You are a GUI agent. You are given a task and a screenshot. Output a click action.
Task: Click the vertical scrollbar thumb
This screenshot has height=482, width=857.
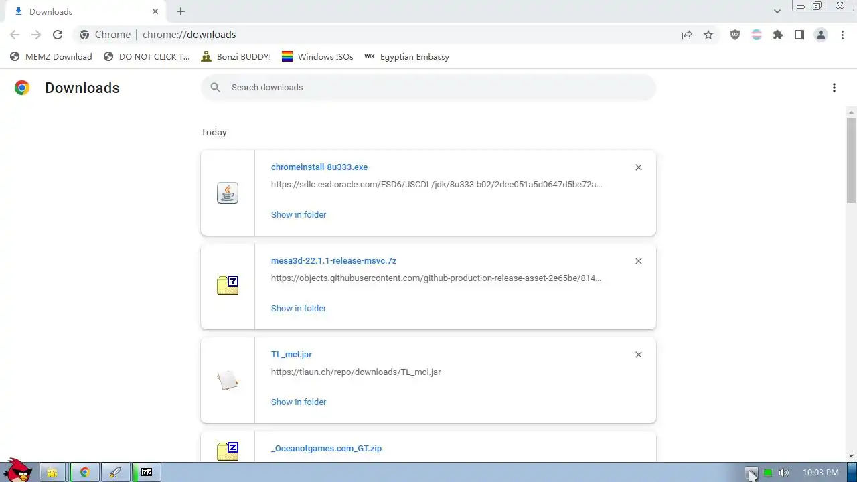point(852,161)
